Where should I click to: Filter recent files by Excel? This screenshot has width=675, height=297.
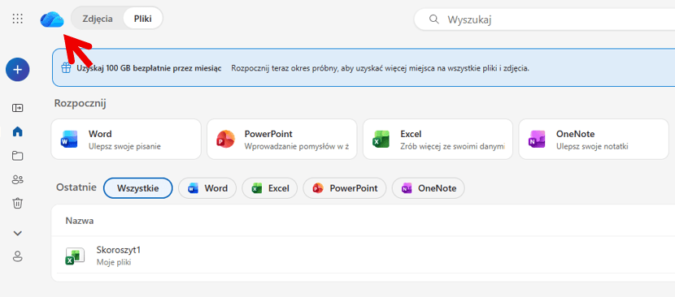point(269,188)
